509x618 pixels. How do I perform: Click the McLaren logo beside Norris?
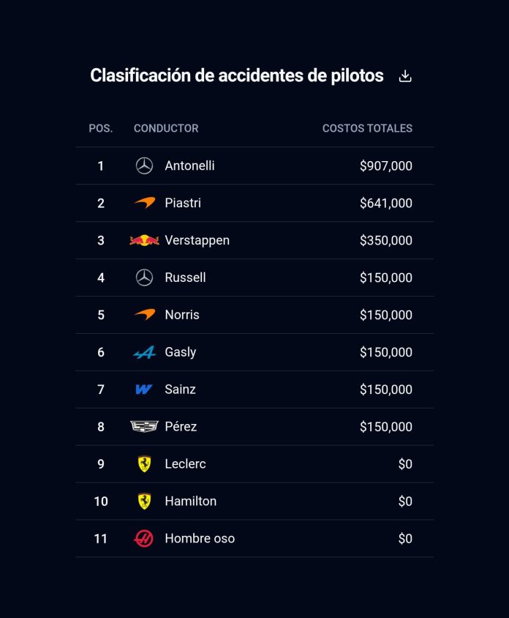pyautogui.click(x=144, y=315)
